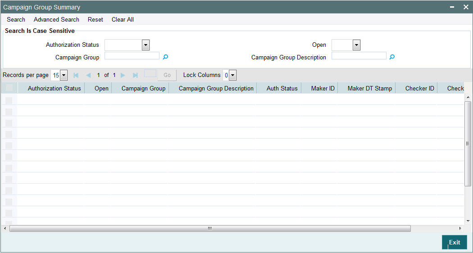
Task: Click the vertical scrollbar thumb of results
Action: 467,144
